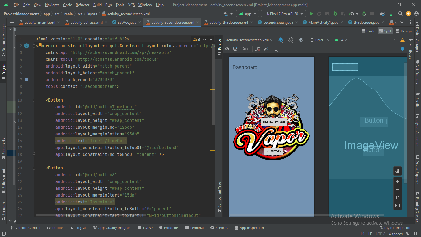The height and width of the screenshot is (237, 421).
Task: Select the pan hand tool in preview
Action: (x=397, y=171)
